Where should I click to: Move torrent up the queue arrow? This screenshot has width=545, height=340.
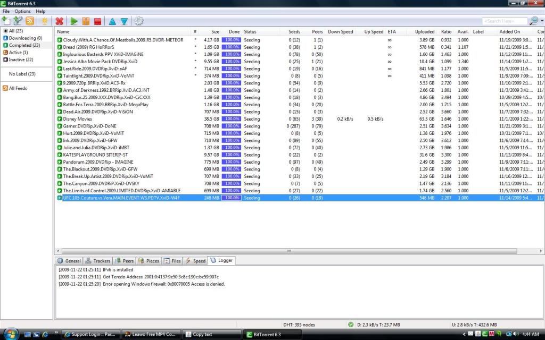coord(112,21)
